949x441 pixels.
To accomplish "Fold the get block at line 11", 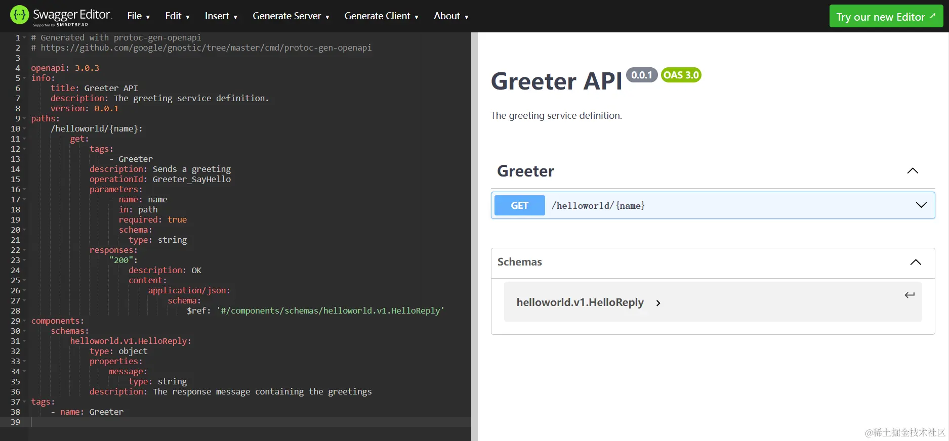I will click(x=24, y=139).
